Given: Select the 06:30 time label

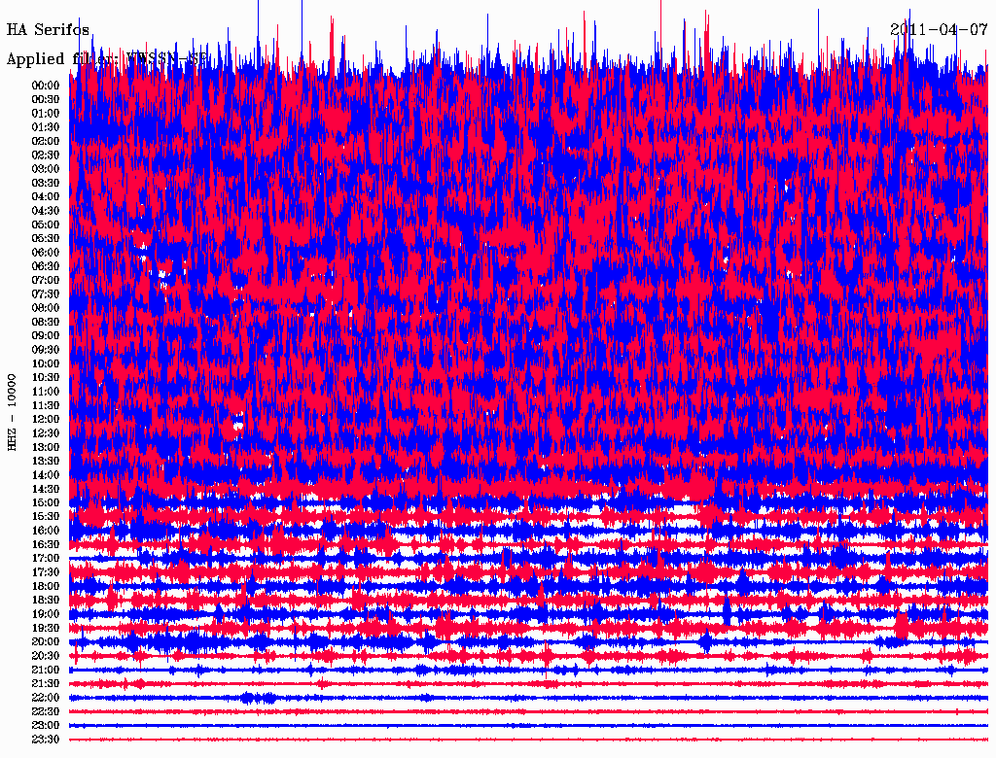Looking at the screenshot, I should 46,266.
